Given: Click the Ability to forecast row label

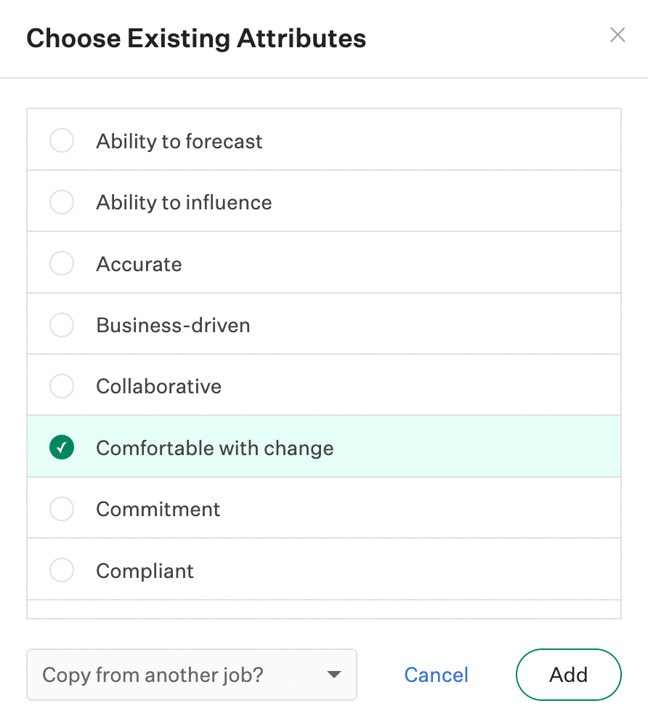Looking at the screenshot, I should pos(179,140).
